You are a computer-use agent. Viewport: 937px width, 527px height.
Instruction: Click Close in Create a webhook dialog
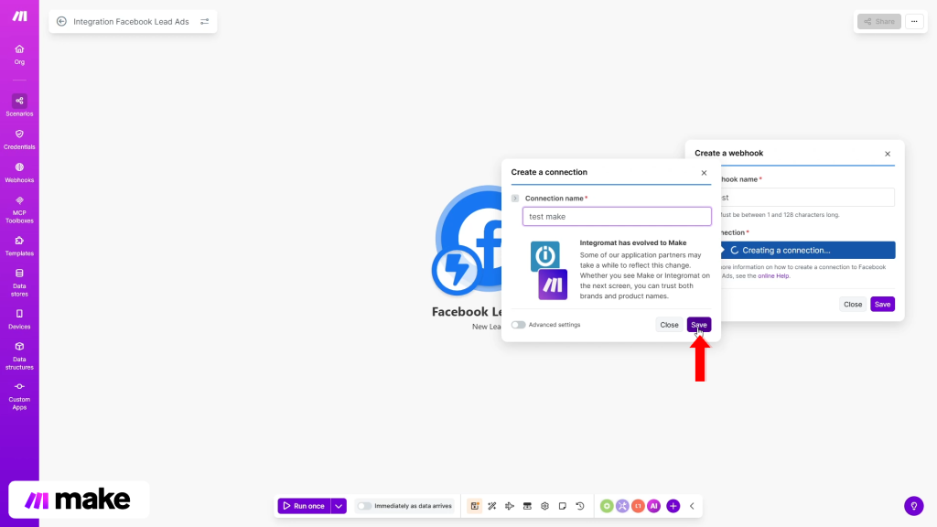853,304
